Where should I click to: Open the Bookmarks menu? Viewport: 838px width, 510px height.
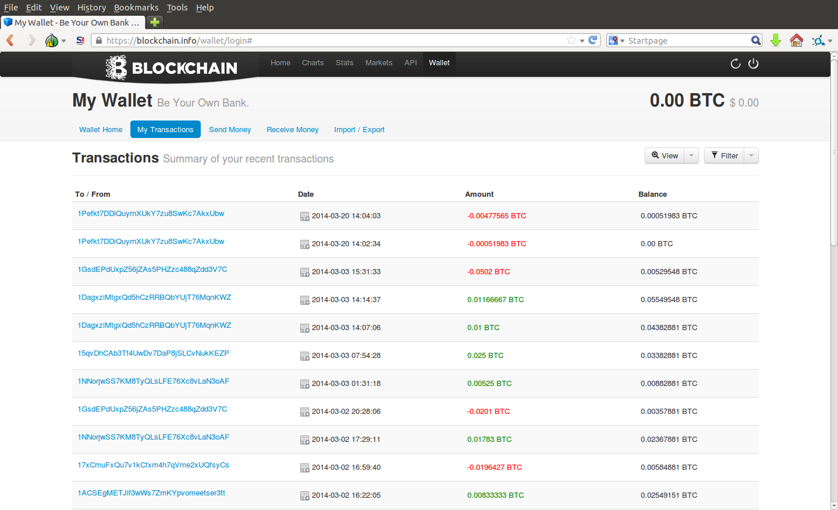point(136,8)
